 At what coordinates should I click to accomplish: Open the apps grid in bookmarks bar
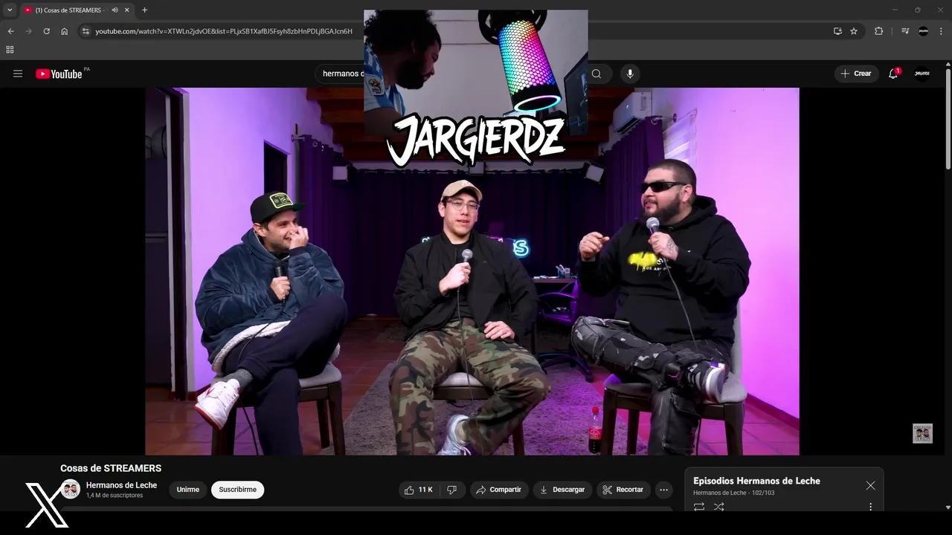10,49
